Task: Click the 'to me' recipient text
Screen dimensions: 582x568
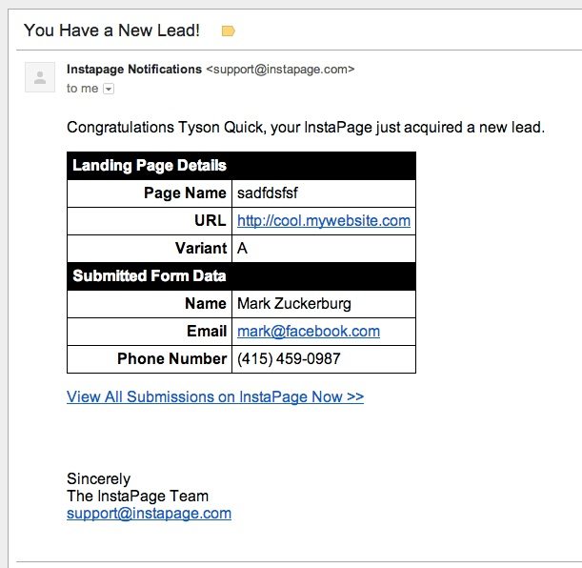Action: tap(83, 89)
